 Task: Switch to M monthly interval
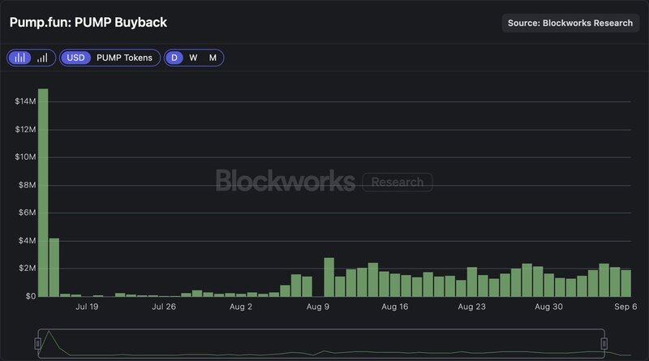pyautogui.click(x=213, y=58)
